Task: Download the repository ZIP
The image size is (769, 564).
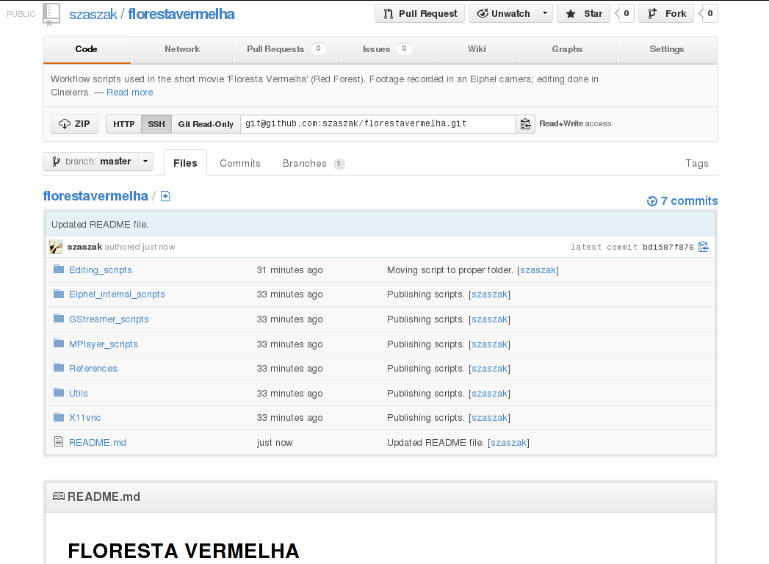Action: click(x=74, y=124)
